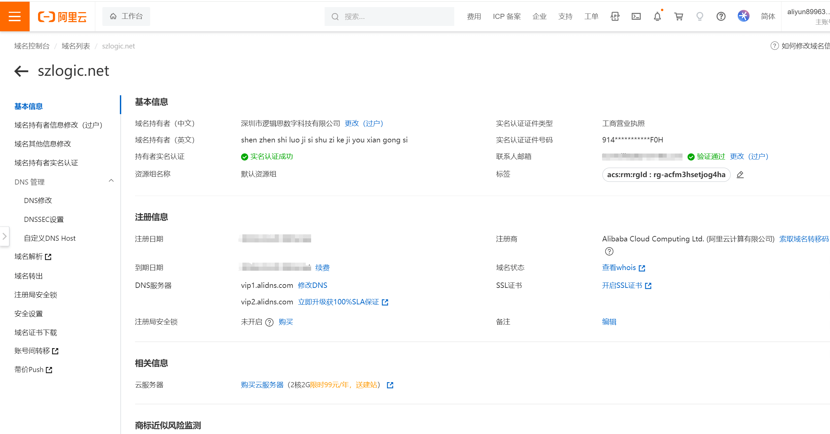Open the shopping cart icon
Image resolution: width=830 pixels, height=434 pixels.
tap(678, 16)
